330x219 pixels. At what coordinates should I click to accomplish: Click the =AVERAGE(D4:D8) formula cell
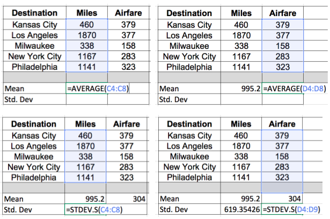coord(294,89)
